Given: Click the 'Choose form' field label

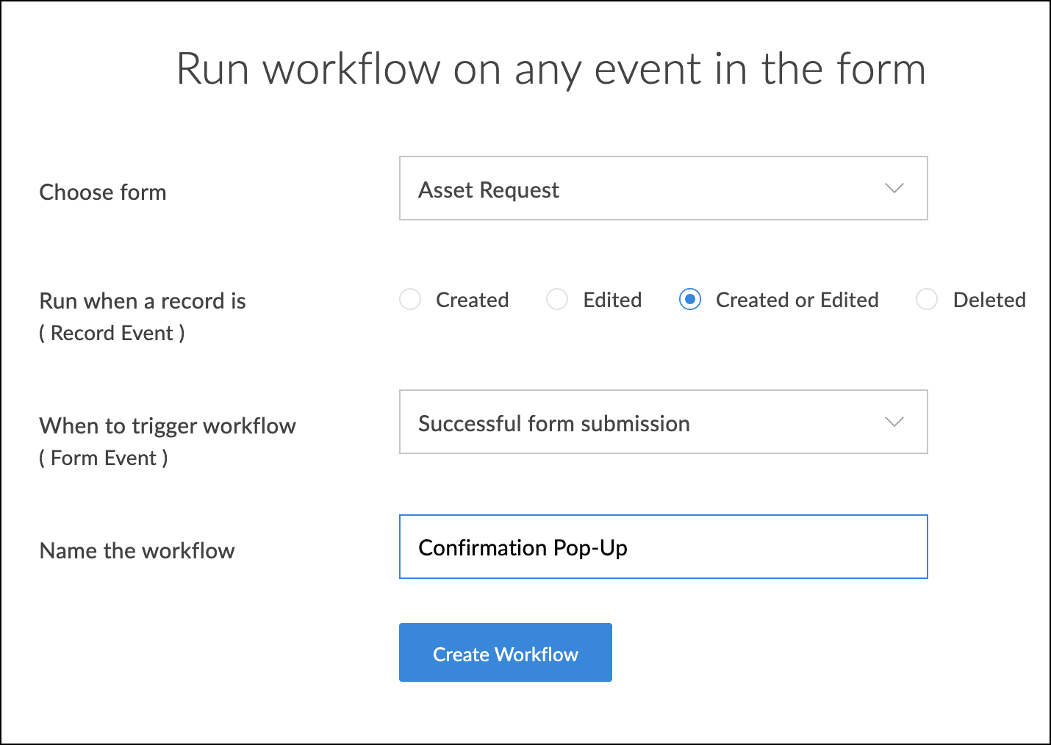Looking at the screenshot, I should click(103, 192).
